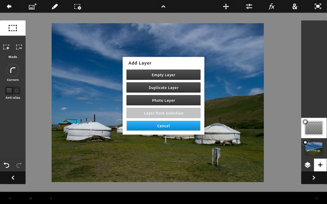Image resolution: width=327 pixels, height=204 pixels.
Task: Select the transparent empty layer thumbnail
Action: (314, 128)
